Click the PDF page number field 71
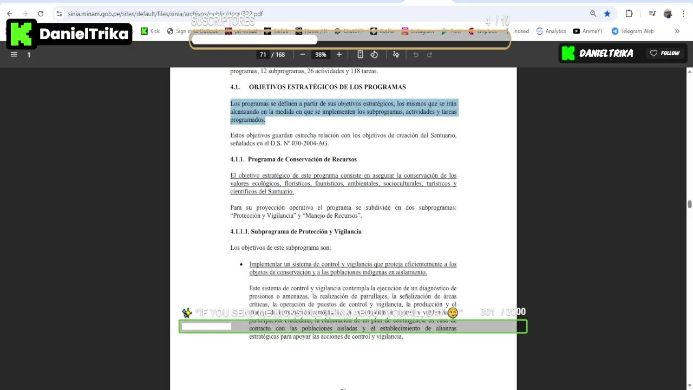 [x=263, y=54]
